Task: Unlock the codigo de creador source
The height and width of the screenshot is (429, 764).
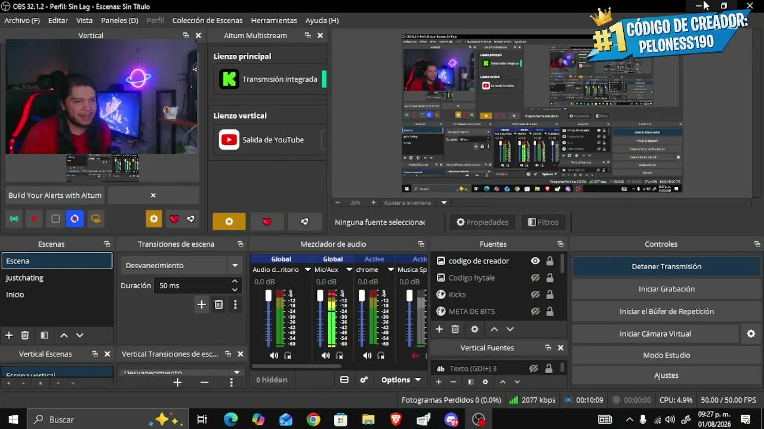Action: point(550,261)
